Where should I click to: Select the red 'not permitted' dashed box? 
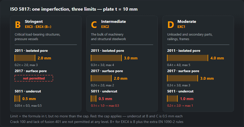tap(34, 78)
